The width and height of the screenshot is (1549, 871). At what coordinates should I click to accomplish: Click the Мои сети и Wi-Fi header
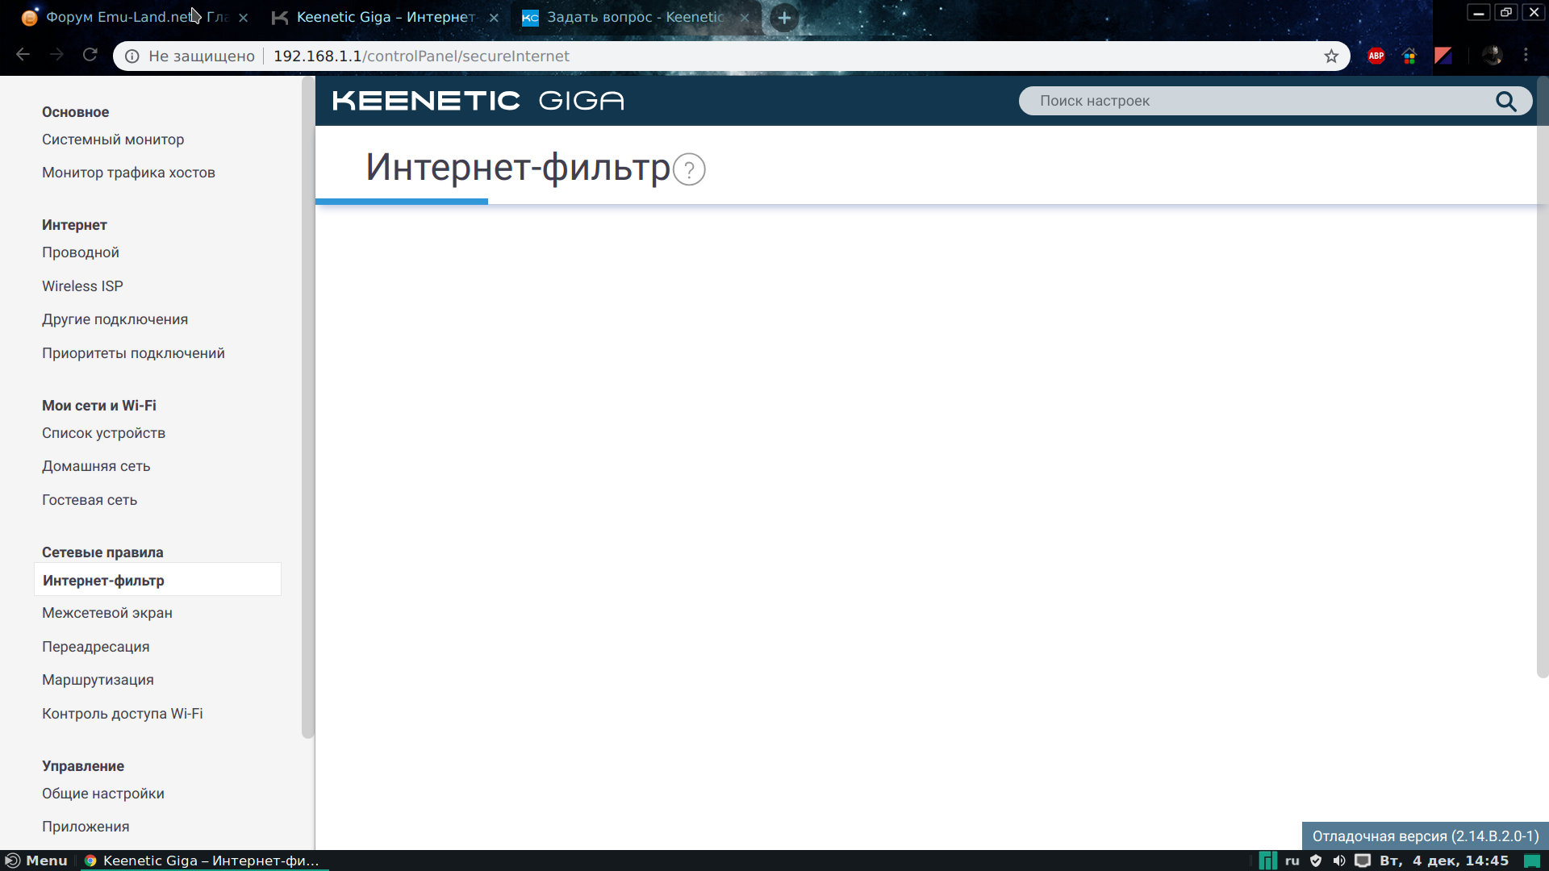[x=99, y=406]
